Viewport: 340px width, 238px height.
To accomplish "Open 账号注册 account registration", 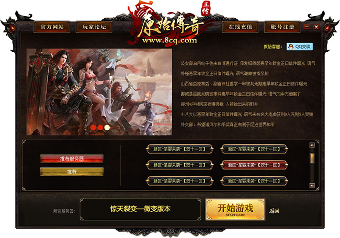I will pos(282,27).
